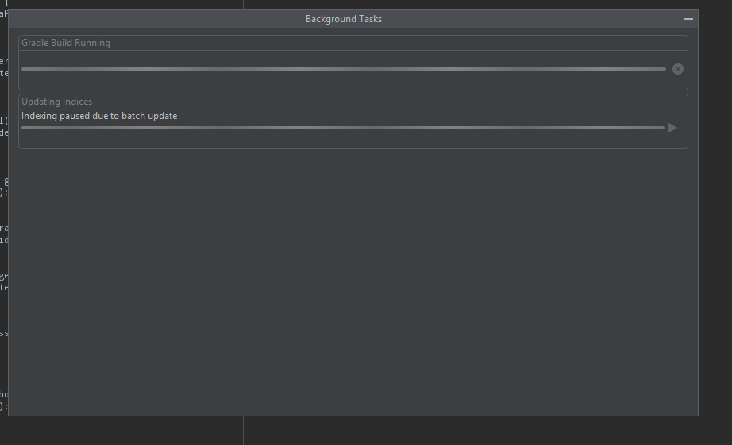Viewport: 732px width, 445px height.
Task: Minimize the Background Tasks window
Action: tap(688, 18)
